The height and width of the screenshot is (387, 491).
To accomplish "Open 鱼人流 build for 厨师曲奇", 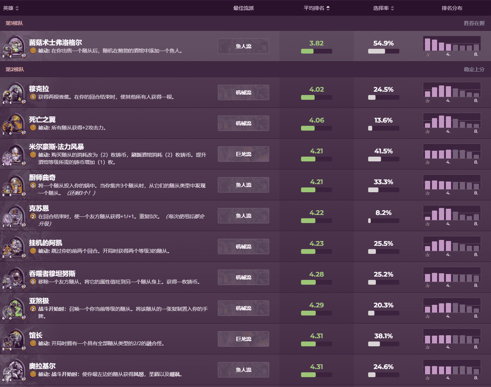I will (x=243, y=185).
